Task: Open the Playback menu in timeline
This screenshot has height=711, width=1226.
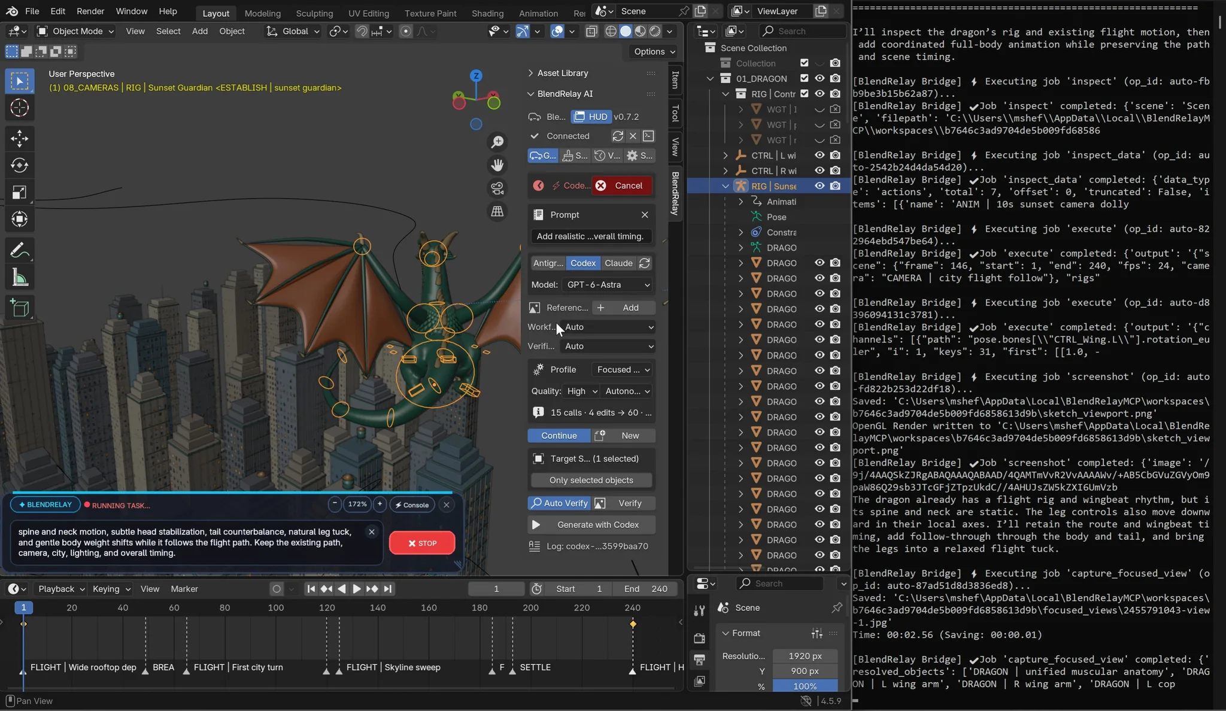Action: (60, 589)
